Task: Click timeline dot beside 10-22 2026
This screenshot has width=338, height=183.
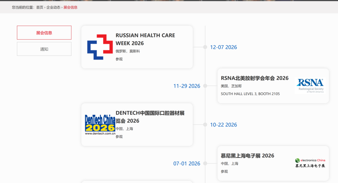Action: pos(205,125)
